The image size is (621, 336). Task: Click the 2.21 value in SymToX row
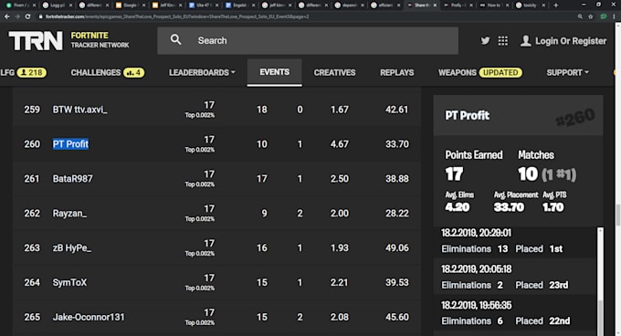pos(339,282)
